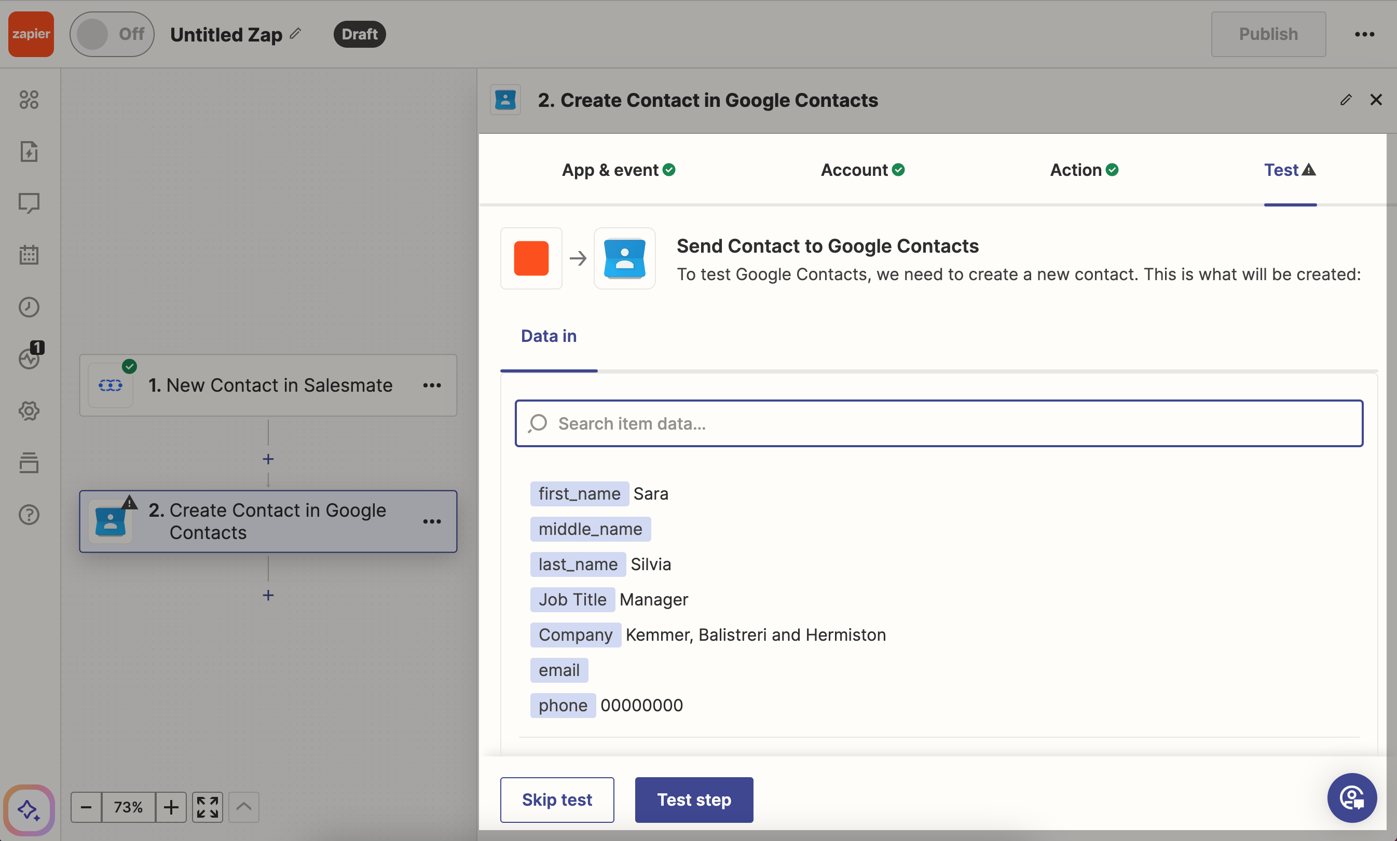1397x841 pixels.
Task: Click the Salesmate app icon in step 1
Action: [x=111, y=385]
